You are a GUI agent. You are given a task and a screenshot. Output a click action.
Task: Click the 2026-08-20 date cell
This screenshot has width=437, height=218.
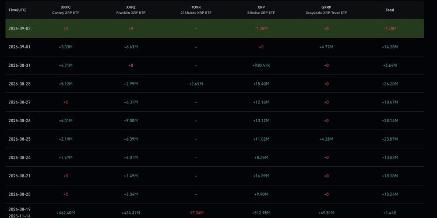19,194
